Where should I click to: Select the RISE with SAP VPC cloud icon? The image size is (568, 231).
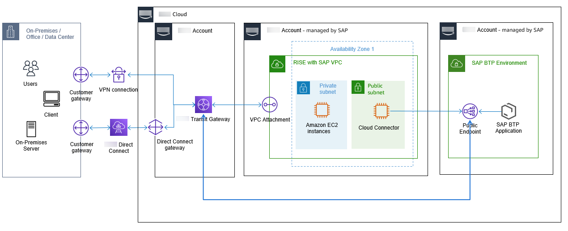277,63
